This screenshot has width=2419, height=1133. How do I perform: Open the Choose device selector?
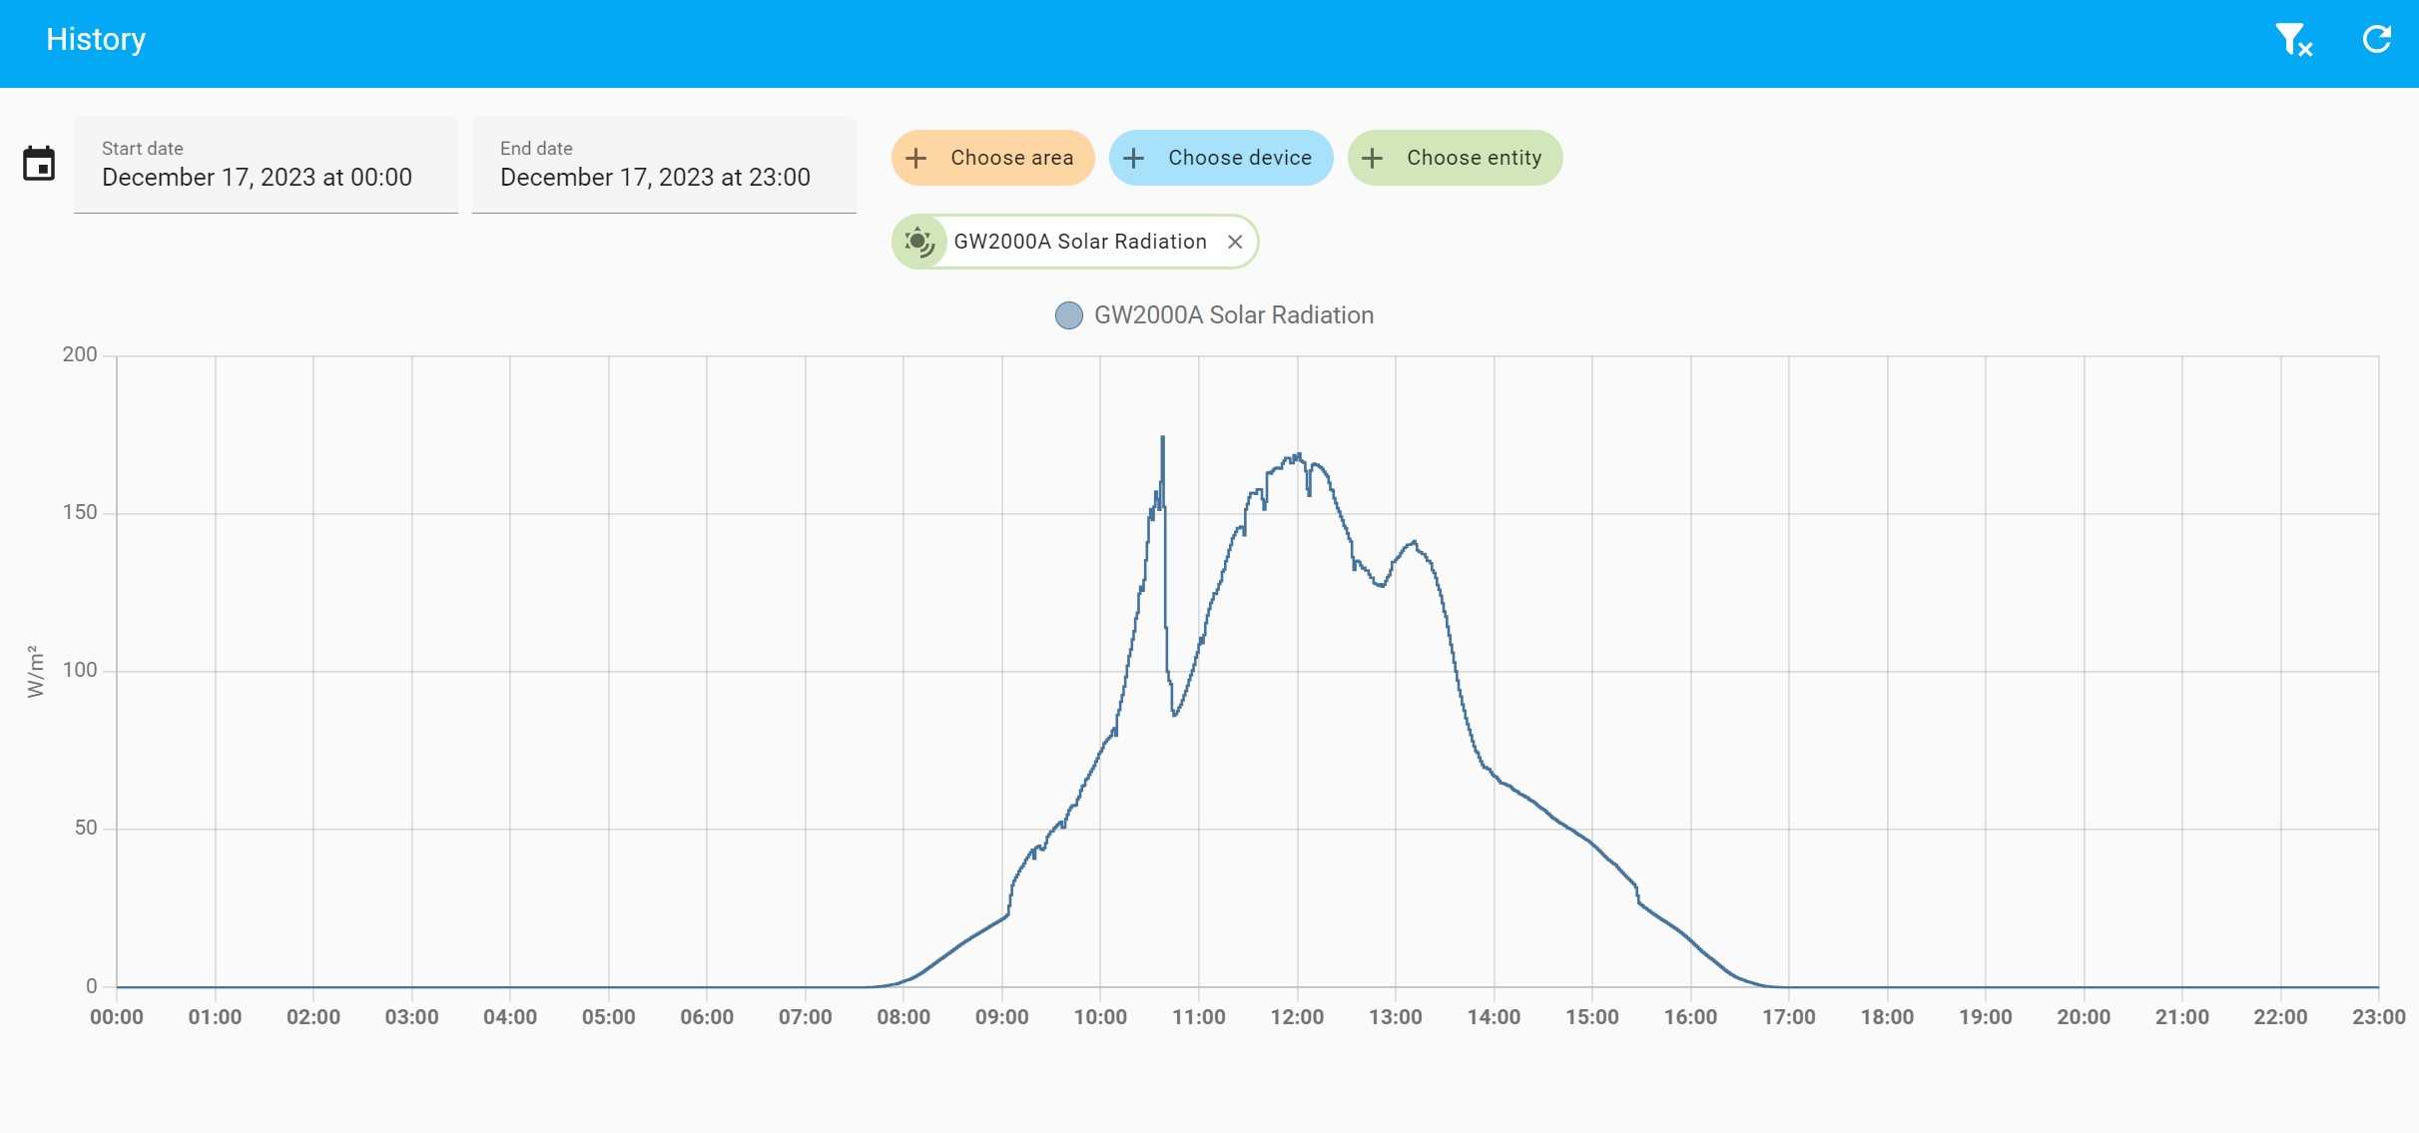point(1220,158)
